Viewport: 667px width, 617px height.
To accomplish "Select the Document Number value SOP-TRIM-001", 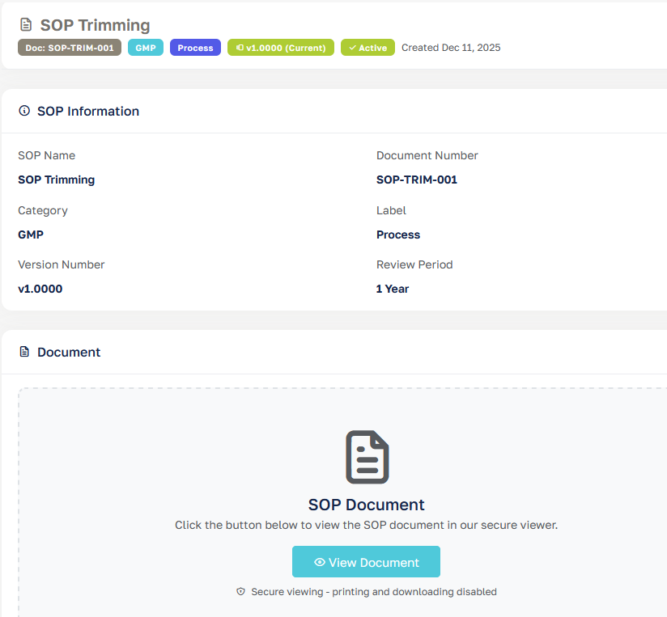I will pyautogui.click(x=416, y=180).
